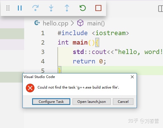Click line number 4 in gutter
The image size is (163, 128).
click(43, 61)
